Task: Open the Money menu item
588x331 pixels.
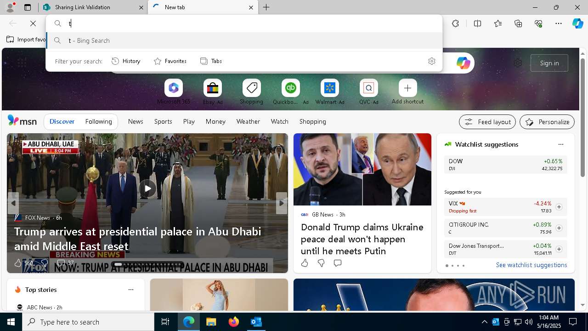Action: [x=215, y=121]
